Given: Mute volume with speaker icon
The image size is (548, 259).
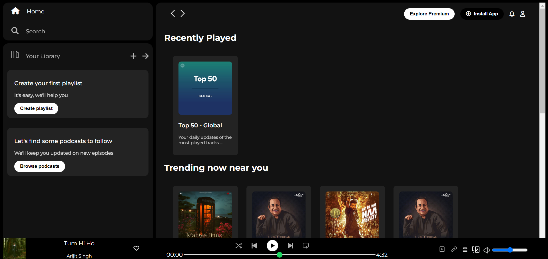Looking at the screenshot, I should pyautogui.click(x=487, y=250).
